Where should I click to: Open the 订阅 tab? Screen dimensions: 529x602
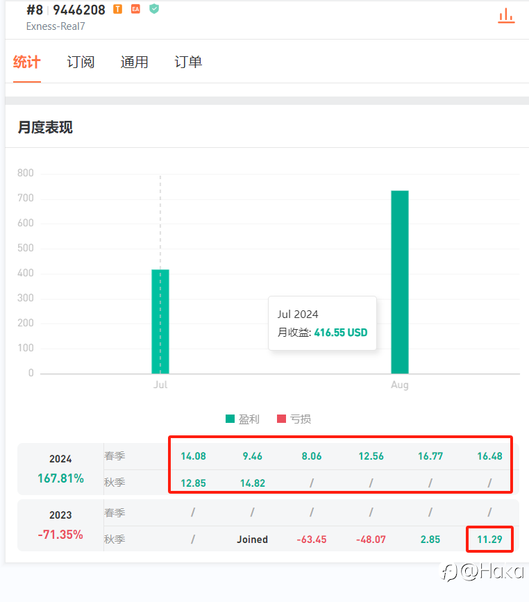(81, 62)
